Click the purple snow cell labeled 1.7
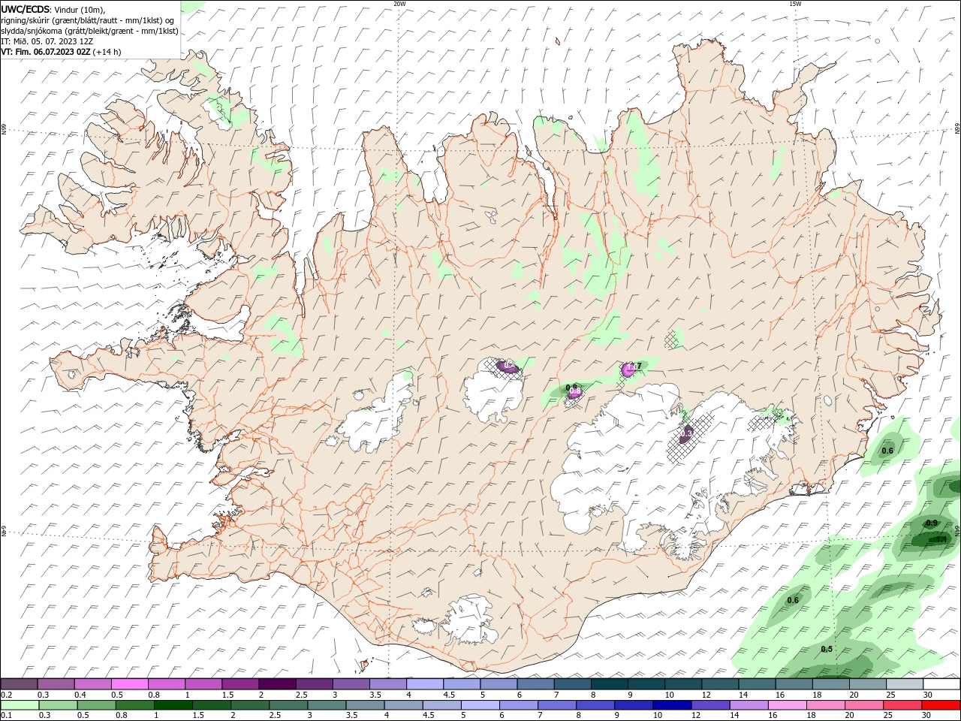Screen dimensions: 961x721 click(628, 369)
